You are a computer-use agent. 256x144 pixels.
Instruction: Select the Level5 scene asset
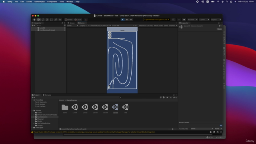coord(115,108)
